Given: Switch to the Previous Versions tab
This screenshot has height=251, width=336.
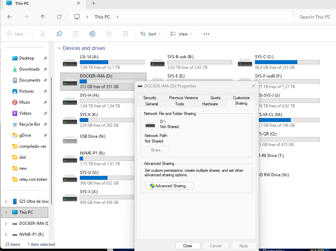Looking at the screenshot, I should coord(183,98).
